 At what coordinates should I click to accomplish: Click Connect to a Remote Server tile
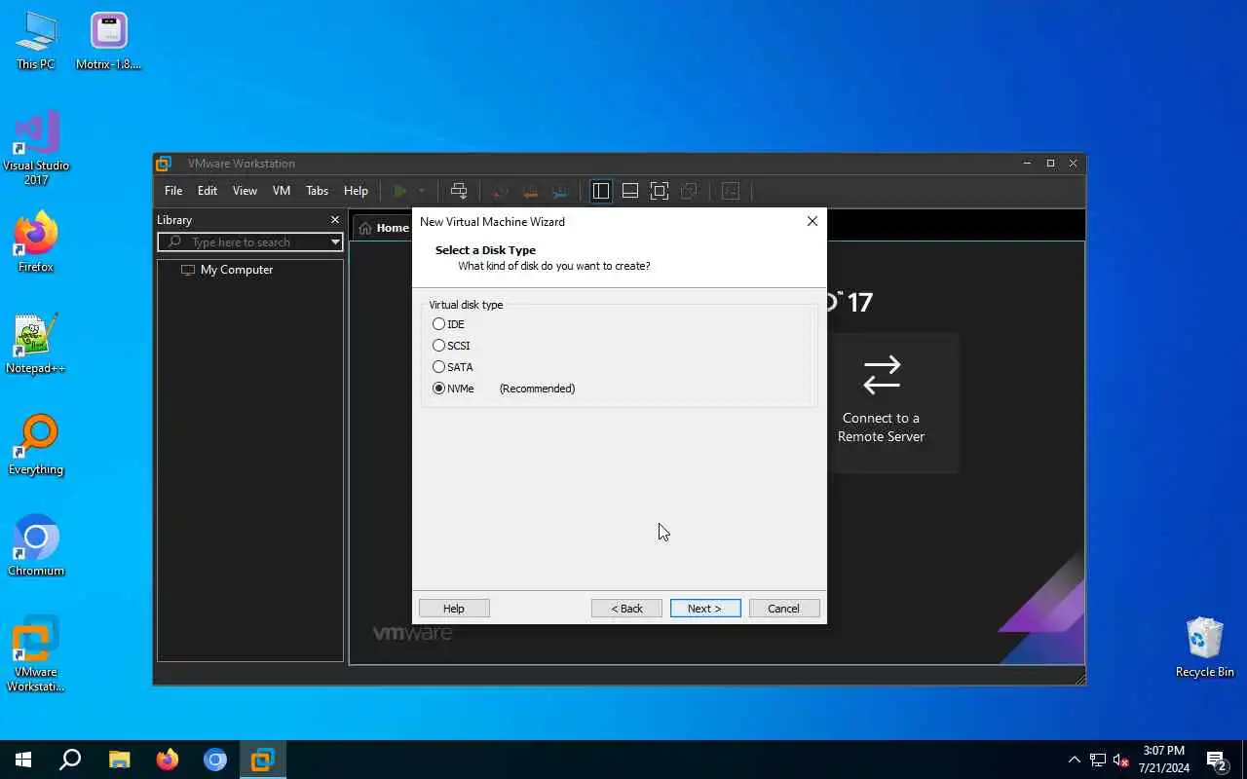point(881,403)
